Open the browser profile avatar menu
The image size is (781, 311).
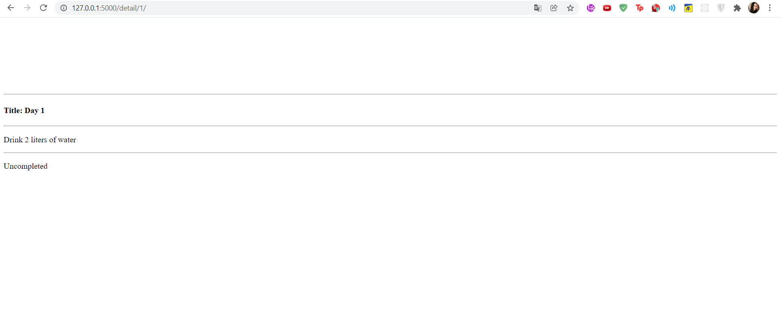[754, 8]
